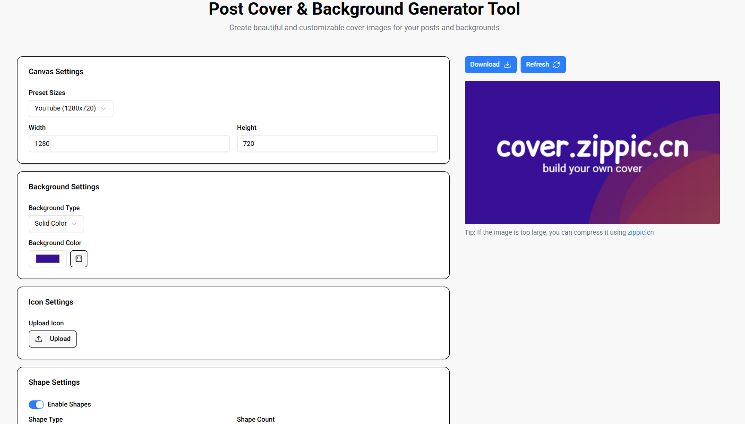Click the Refresh button
745x424 pixels.
543,65
